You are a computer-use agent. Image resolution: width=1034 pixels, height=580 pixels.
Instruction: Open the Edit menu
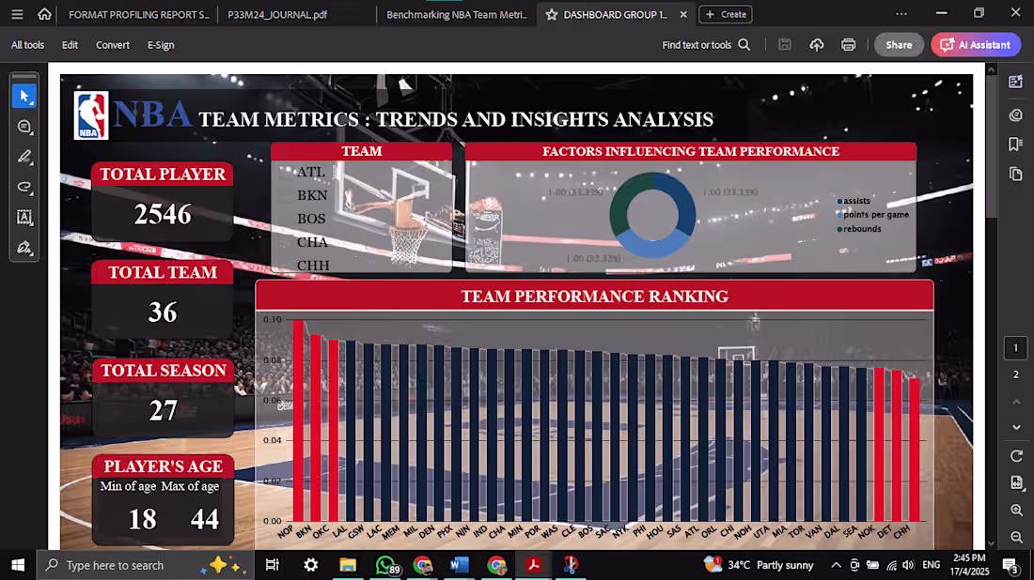(x=70, y=44)
